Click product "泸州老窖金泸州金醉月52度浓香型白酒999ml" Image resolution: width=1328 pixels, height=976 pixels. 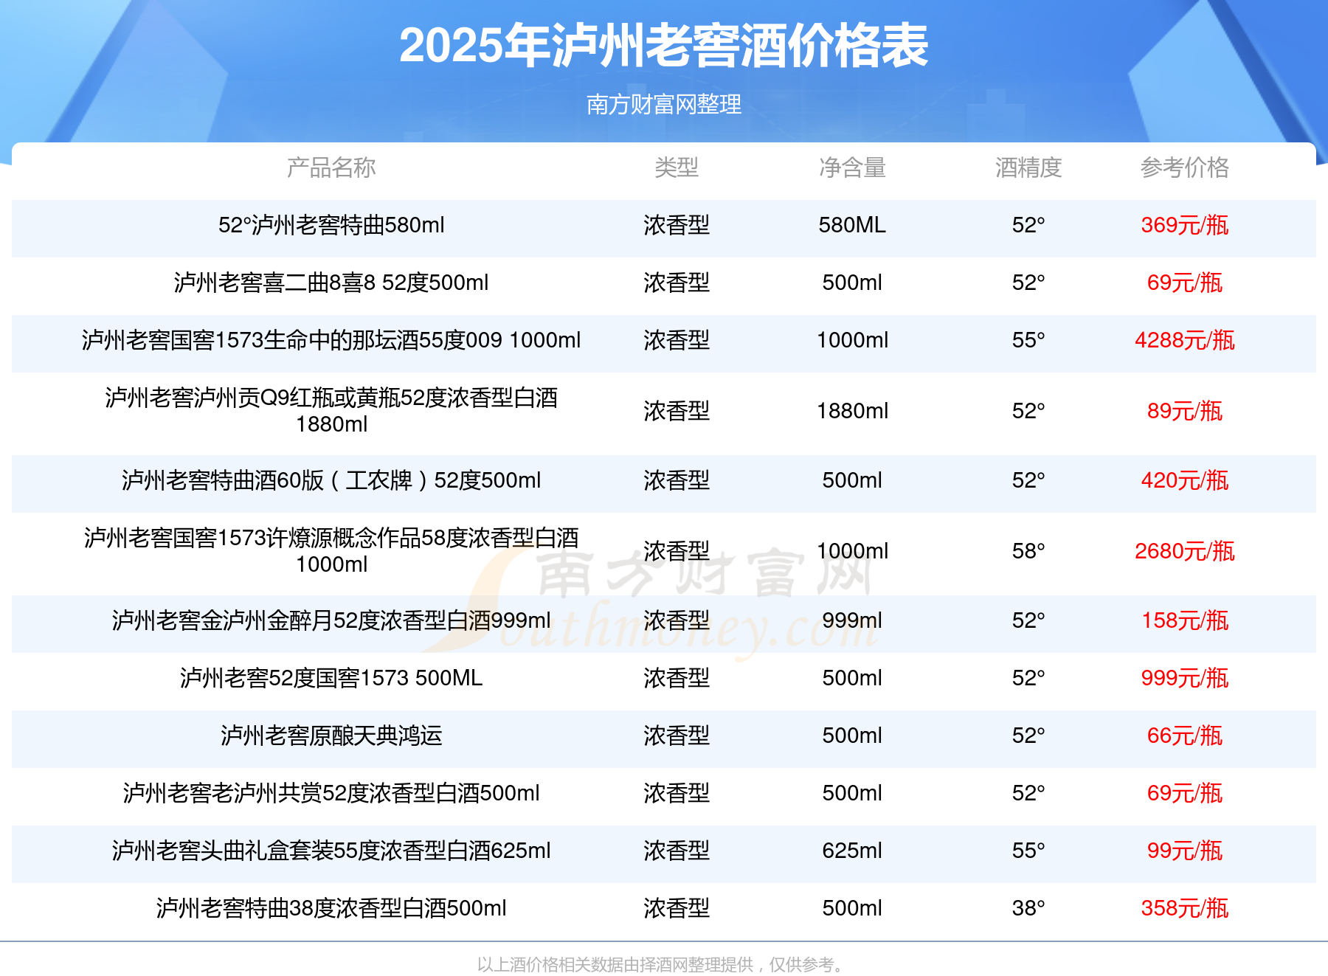[331, 620]
